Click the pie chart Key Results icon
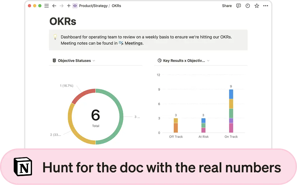 click(x=159, y=60)
